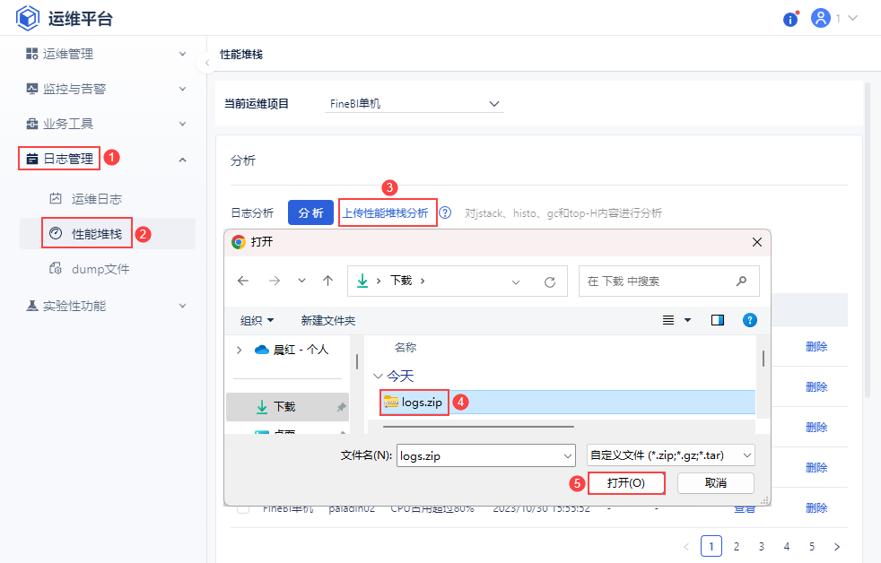Click 新建文件夹 button
The image size is (881, 563).
pos(328,321)
